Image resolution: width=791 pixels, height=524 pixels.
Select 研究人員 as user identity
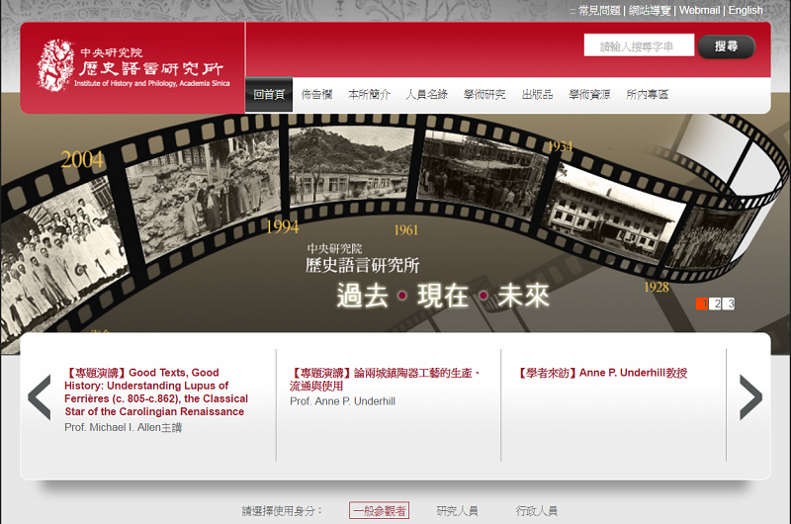(x=457, y=511)
